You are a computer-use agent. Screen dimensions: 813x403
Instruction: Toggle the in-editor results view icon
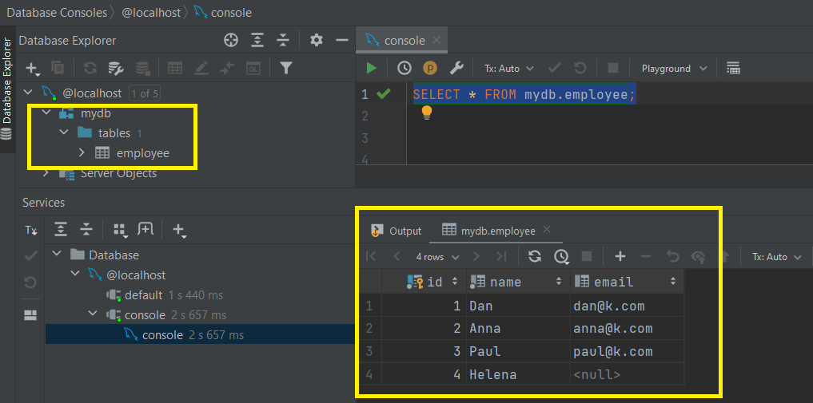[733, 69]
